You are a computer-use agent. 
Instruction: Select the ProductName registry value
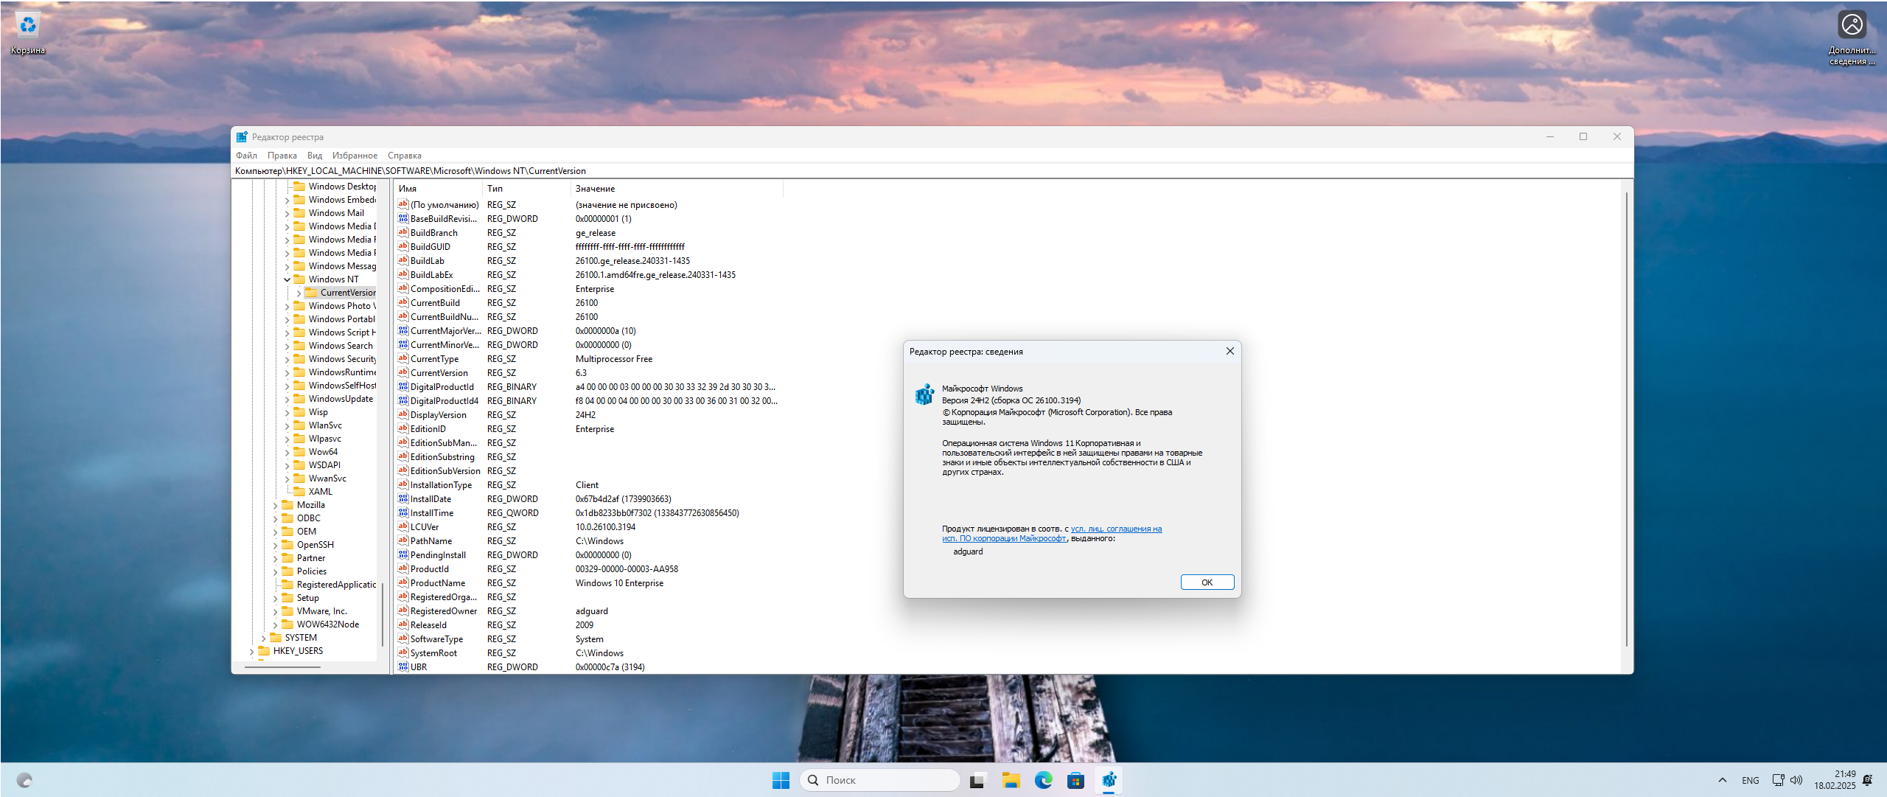(437, 583)
